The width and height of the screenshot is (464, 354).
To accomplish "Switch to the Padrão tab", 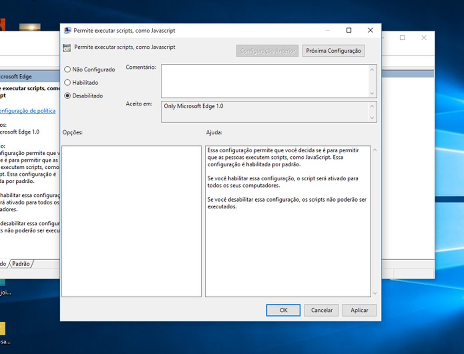I will pyautogui.click(x=21, y=264).
